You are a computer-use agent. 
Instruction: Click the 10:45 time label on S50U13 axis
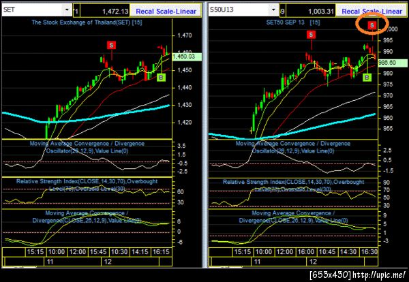point(327,252)
